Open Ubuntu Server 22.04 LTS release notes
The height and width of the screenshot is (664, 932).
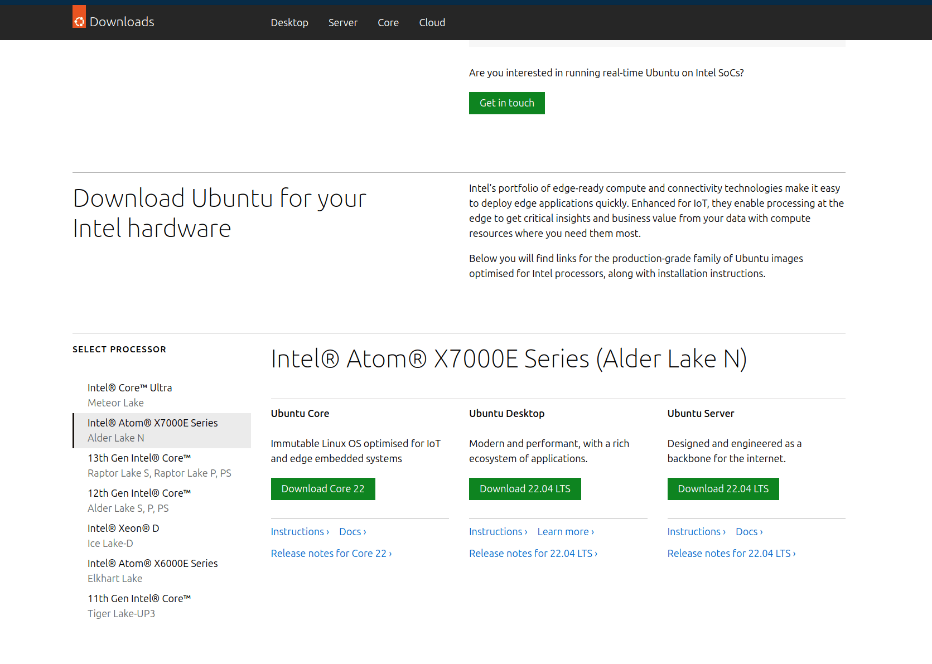coord(732,554)
